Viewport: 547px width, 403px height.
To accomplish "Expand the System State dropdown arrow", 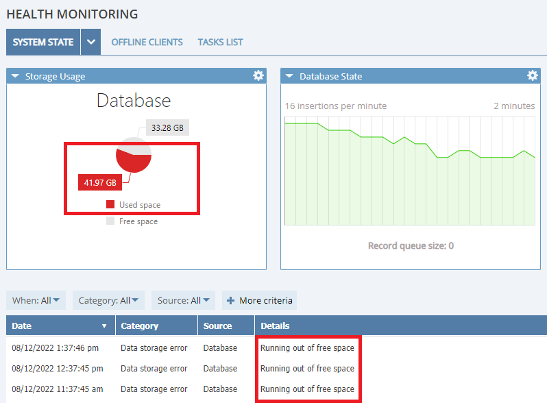I will (x=90, y=42).
